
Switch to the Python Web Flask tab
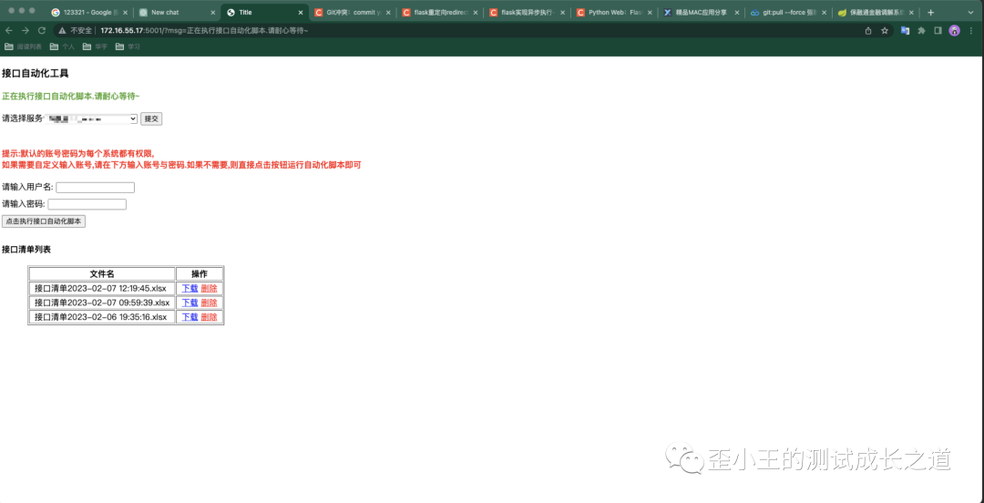[x=612, y=12]
